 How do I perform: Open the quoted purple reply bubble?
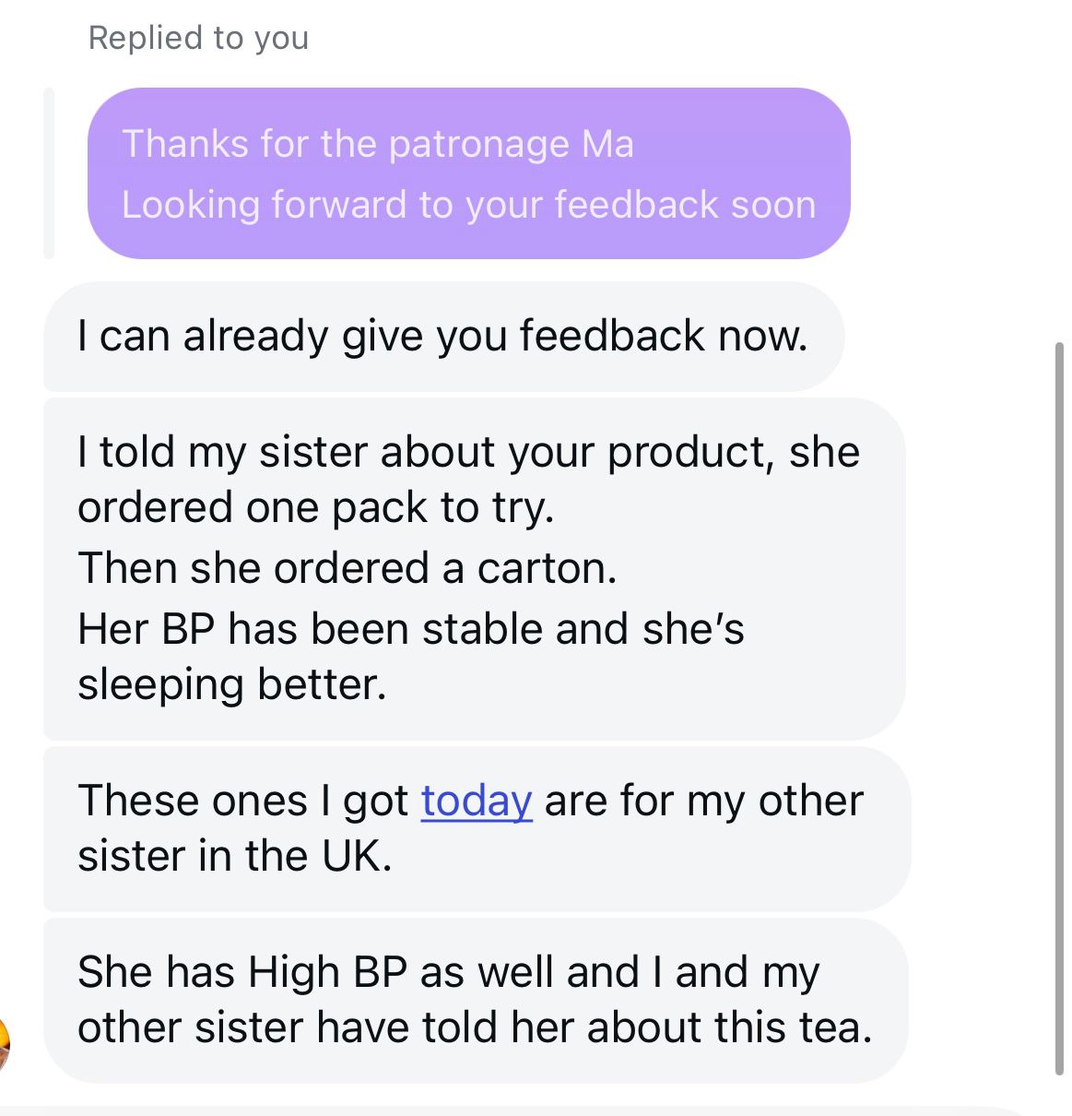click(x=468, y=173)
